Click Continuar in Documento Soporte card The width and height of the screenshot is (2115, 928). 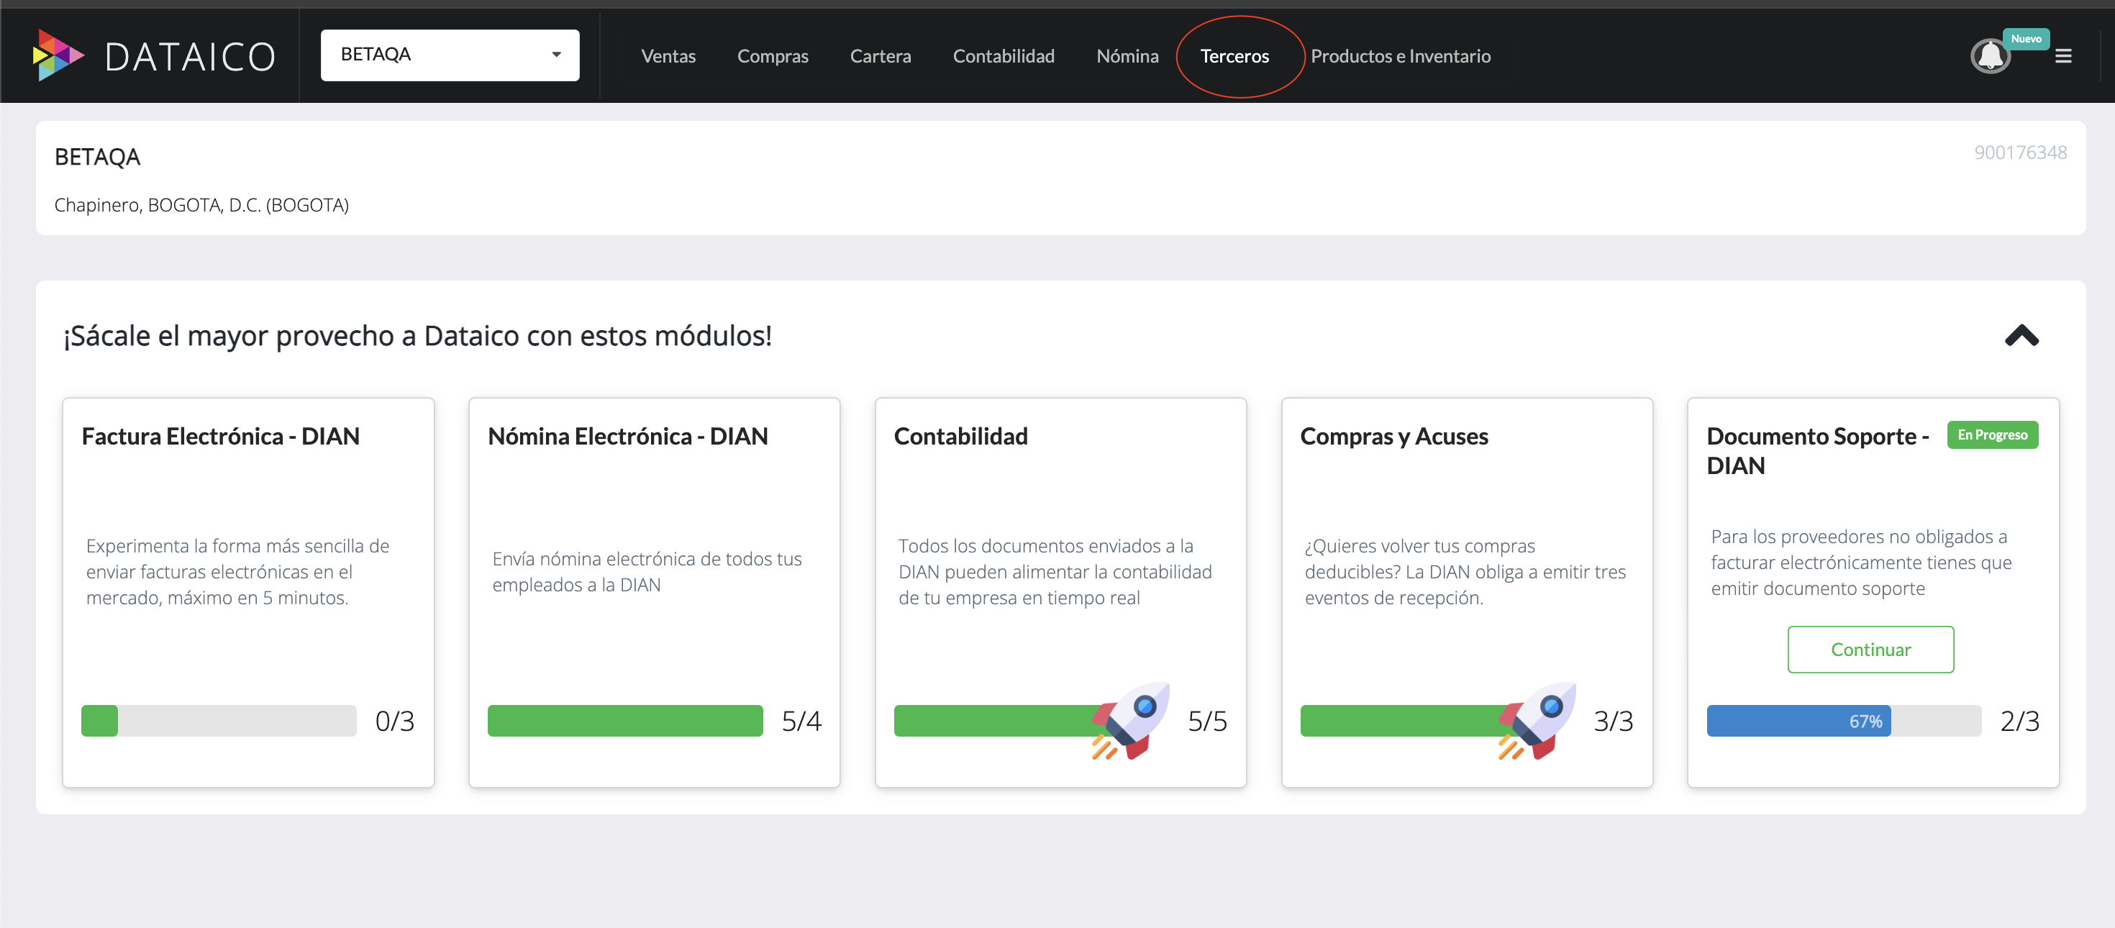tap(1870, 650)
